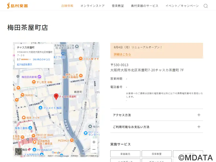Viewport: 216px width, 162px height.
Task: Click the PIECE OF BAKE marker icon
Action: tap(33, 136)
